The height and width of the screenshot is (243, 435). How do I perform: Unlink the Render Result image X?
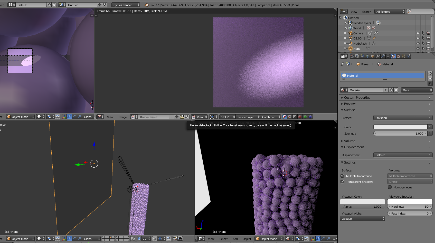[187, 117]
